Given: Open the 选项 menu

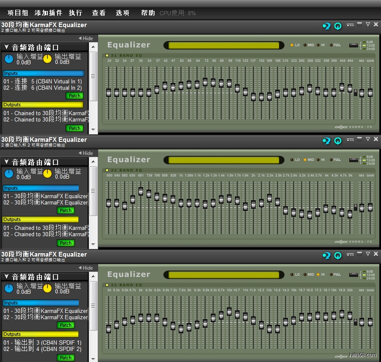Looking at the screenshot, I should [x=122, y=13].
